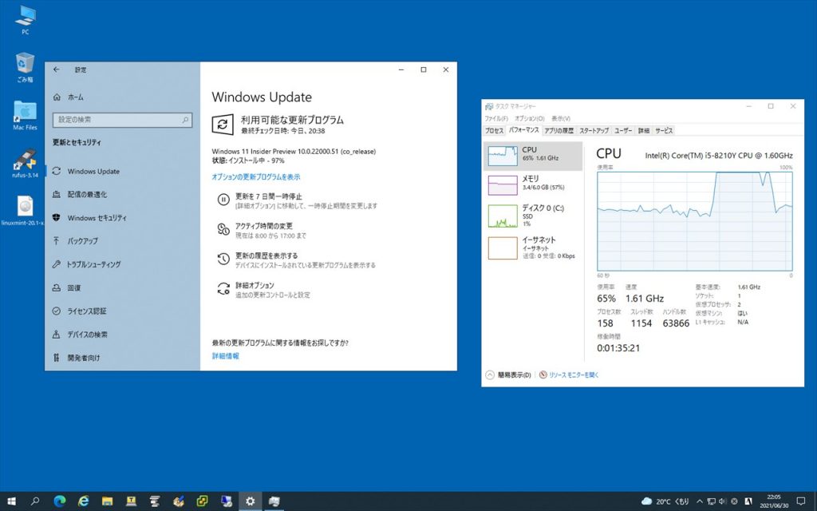817x511 pixels.
Task: Switch to the スタートアップ tab
Action: [594, 130]
